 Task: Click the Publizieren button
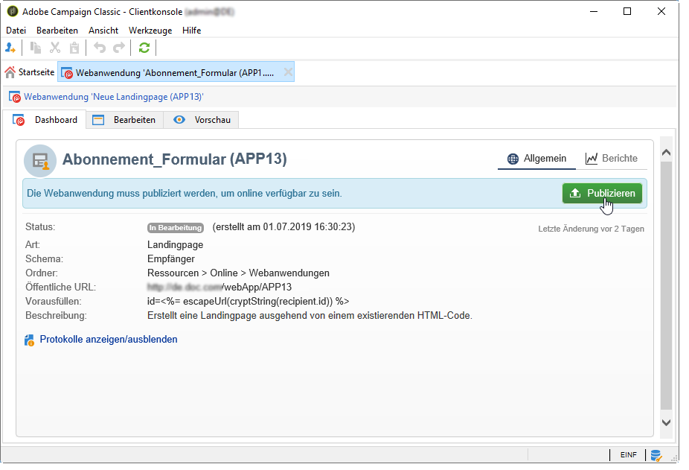[602, 193]
